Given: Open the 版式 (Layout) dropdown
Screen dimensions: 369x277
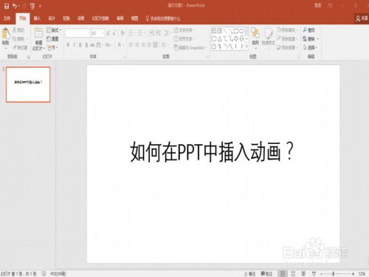Looking at the screenshot, I should [54, 30].
